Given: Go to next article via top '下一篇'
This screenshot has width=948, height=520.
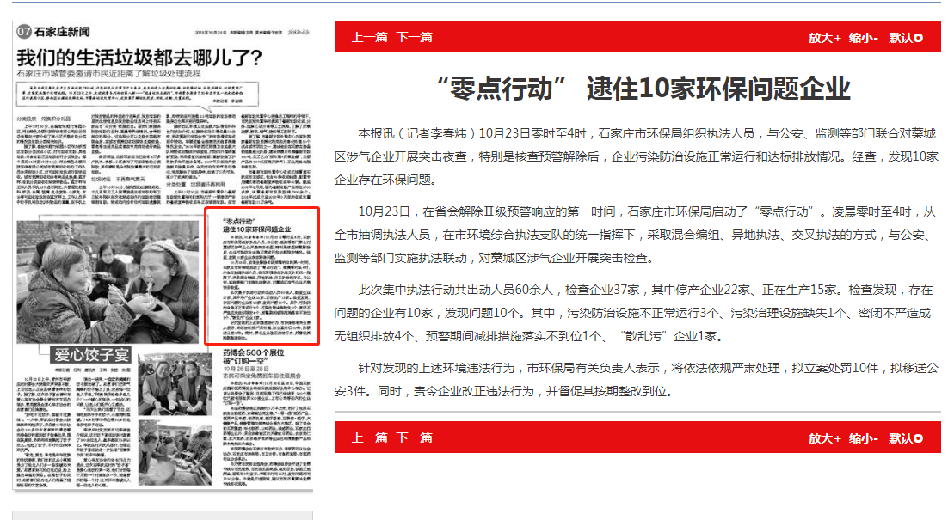Looking at the screenshot, I should pyautogui.click(x=415, y=37).
